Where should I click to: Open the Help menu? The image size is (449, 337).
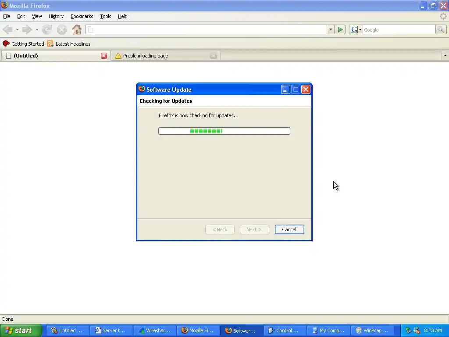[x=123, y=16]
